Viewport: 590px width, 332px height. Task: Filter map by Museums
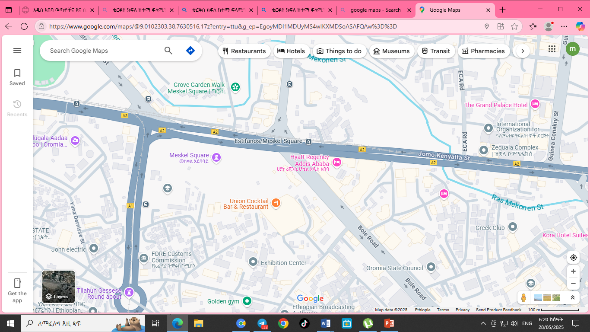(x=392, y=51)
